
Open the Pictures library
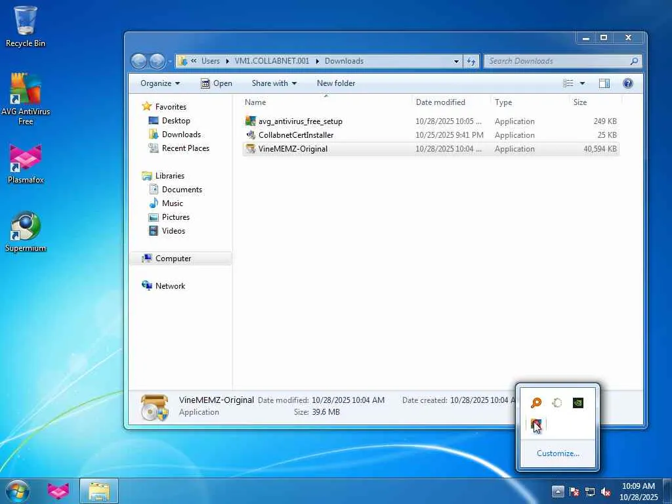[175, 217]
